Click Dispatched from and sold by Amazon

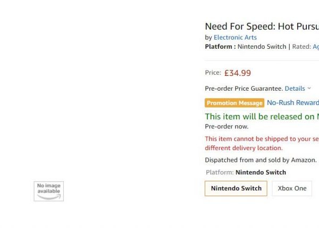point(261,160)
